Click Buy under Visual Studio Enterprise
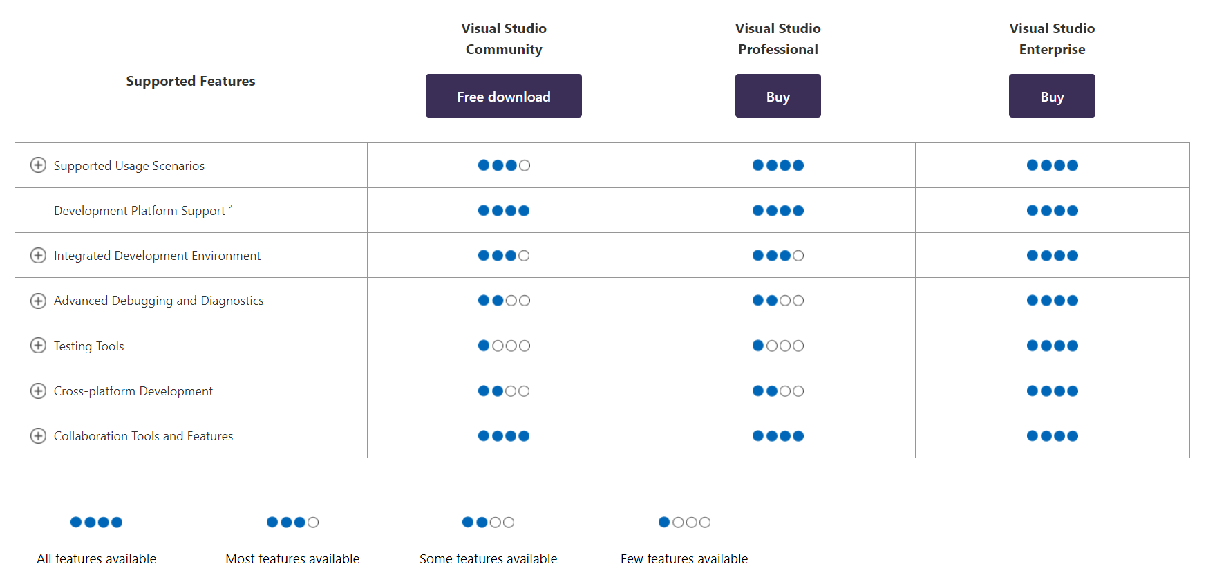 (x=1051, y=96)
